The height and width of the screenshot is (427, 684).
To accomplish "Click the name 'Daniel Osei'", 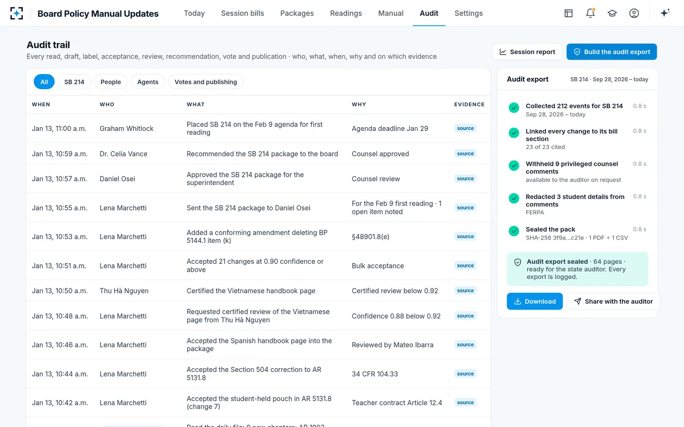I will click(x=117, y=179).
